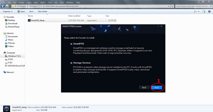Uncheck the Storage Service checkbox
The image size is (213, 112).
click(71, 63)
